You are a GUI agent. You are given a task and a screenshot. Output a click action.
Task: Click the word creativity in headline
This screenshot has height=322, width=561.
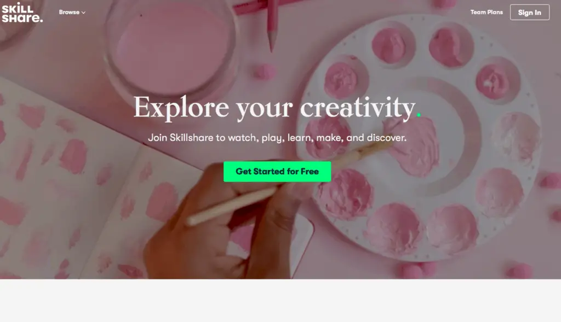358,108
